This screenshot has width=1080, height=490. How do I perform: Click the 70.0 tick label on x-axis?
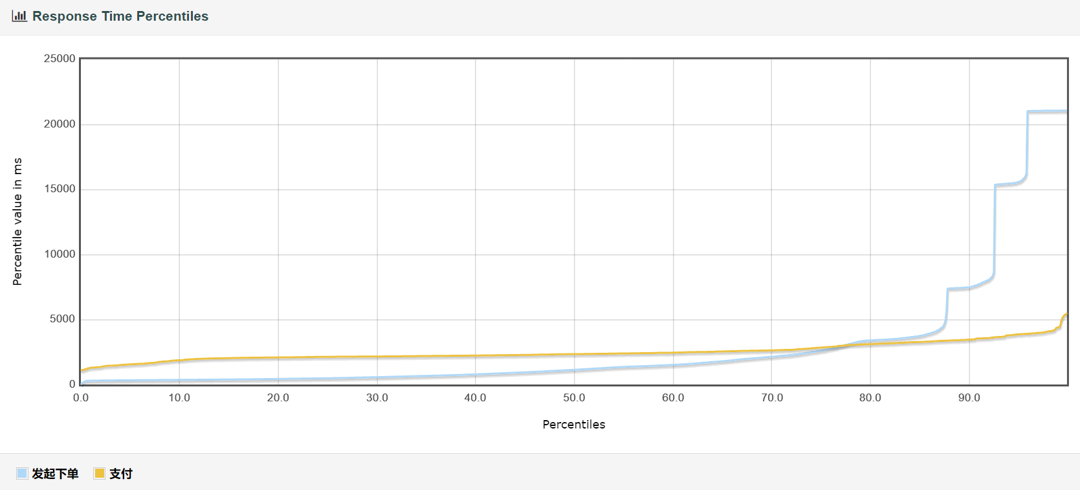coord(771,397)
